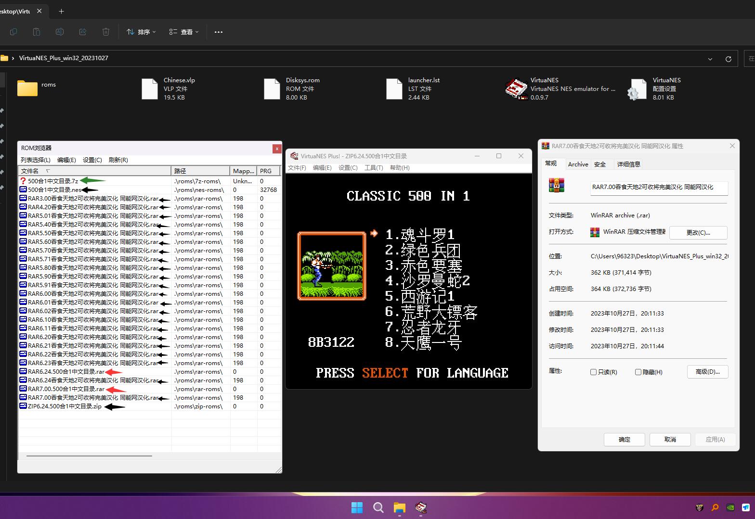
Task: Open 编辑(E) menu in ROM browser
Action: (66, 160)
